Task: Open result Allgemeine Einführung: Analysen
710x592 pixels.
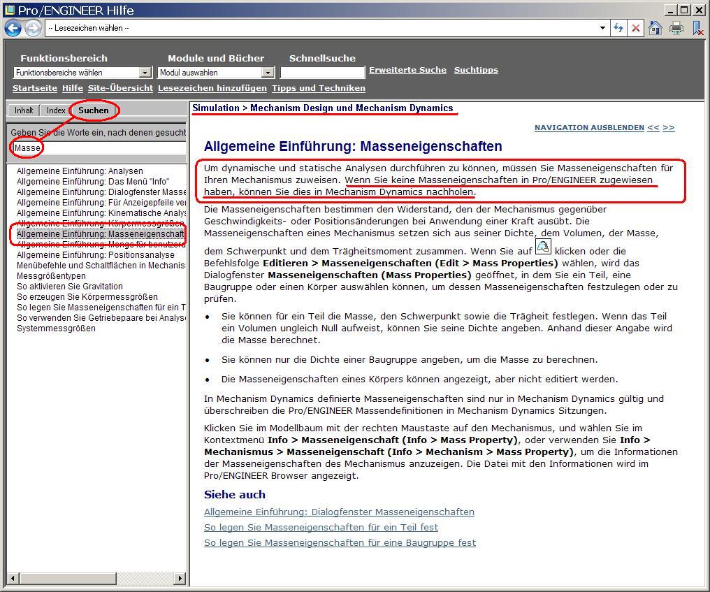Action: (x=80, y=171)
